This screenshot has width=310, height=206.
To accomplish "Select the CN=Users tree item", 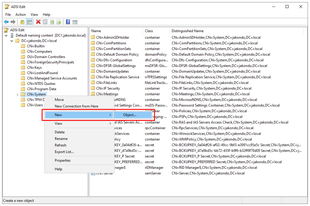I will click(35, 105).
